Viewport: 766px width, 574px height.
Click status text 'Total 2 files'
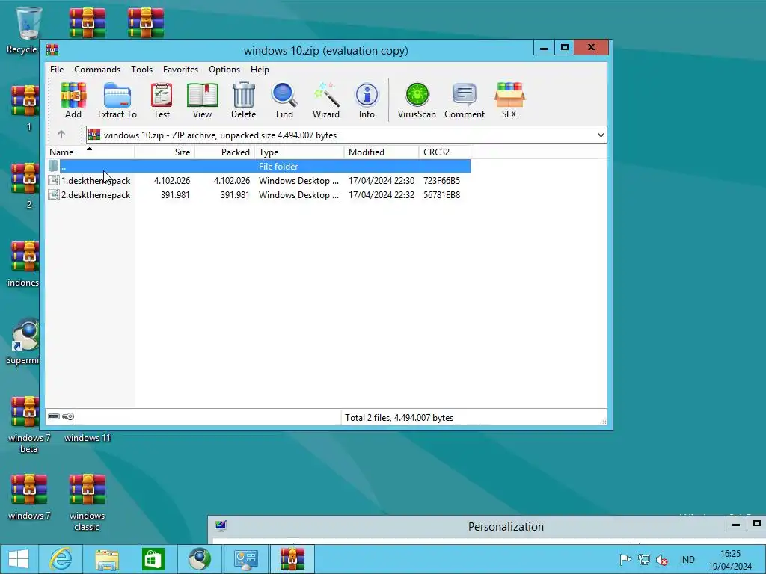pyautogui.click(x=367, y=418)
